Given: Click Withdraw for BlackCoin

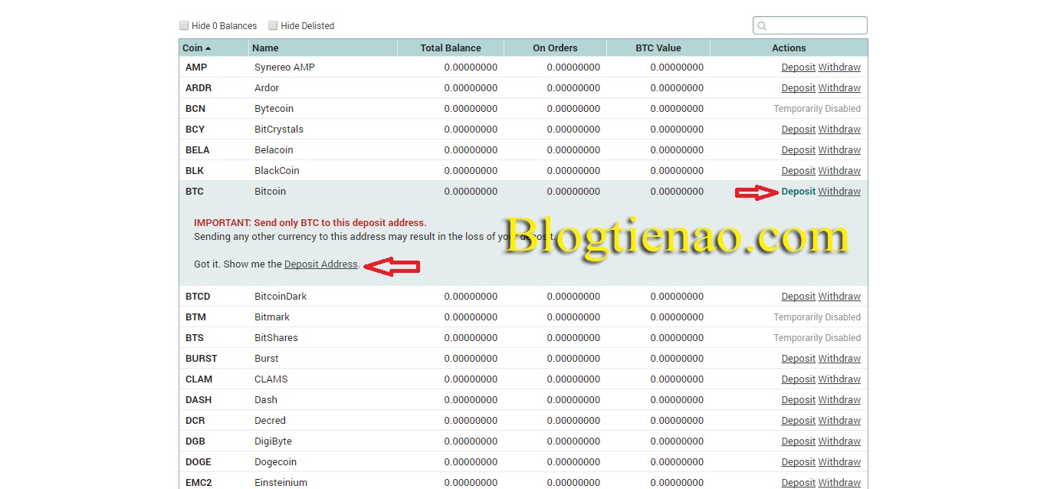Looking at the screenshot, I should tap(839, 171).
